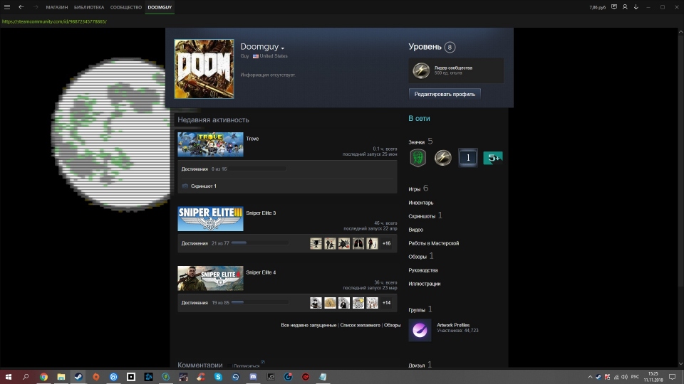Open the Artwork Profiles group avatar
Screen dimensions: 684x384
point(420,330)
